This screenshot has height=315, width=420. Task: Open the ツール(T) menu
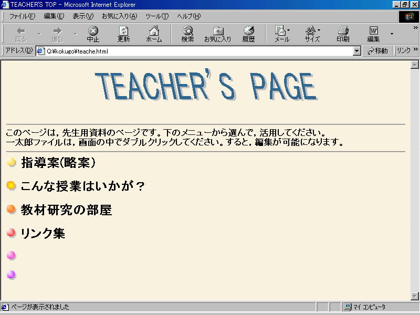click(x=157, y=16)
